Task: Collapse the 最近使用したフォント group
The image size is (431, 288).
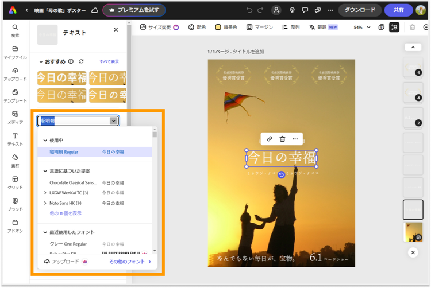Action: point(45,232)
